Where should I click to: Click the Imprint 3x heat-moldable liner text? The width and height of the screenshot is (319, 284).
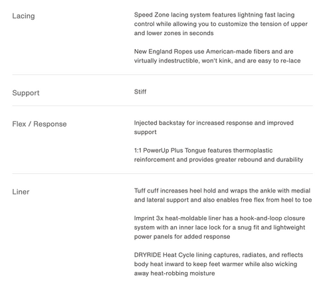(219, 228)
